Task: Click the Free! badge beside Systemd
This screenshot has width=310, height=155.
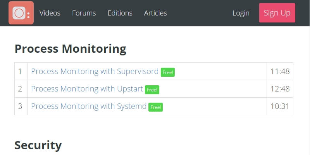Action: click(x=156, y=107)
